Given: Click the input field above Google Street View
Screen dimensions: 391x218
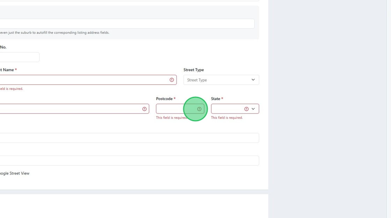Looking at the screenshot, I should [x=129, y=161].
